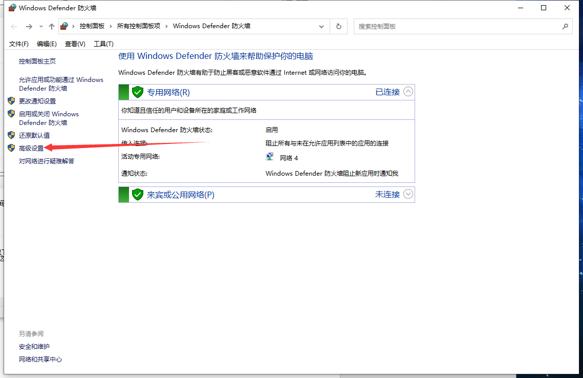Screen dimensions: 583x378
Task: Expand the 来宾或公用网络 section chevron
Action: 408,194
